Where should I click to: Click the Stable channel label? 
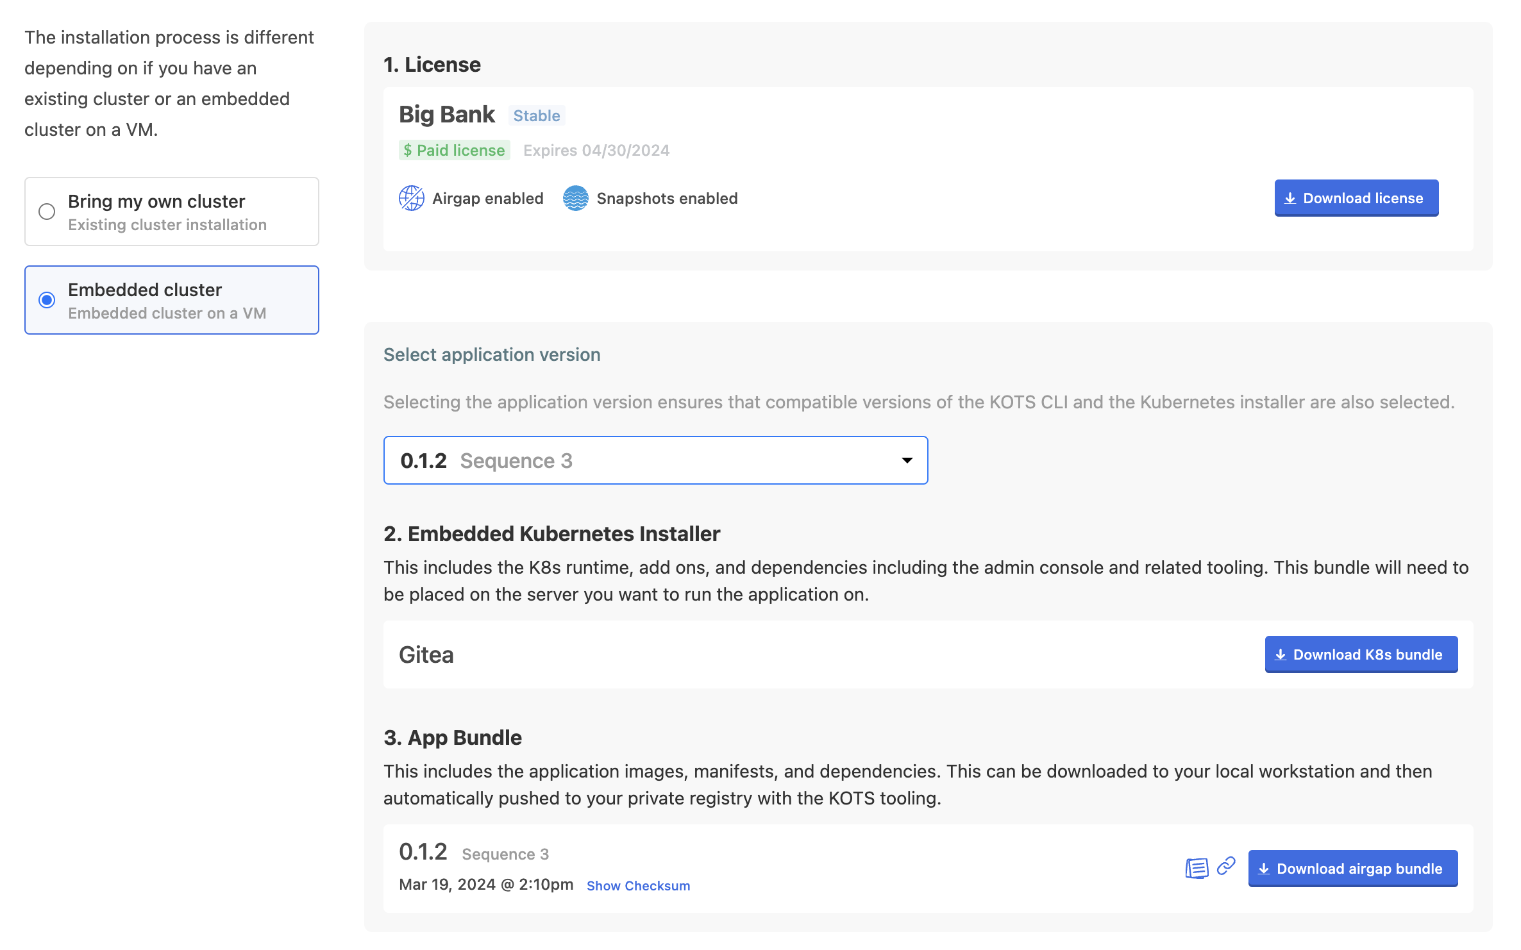(x=535, y=115)
